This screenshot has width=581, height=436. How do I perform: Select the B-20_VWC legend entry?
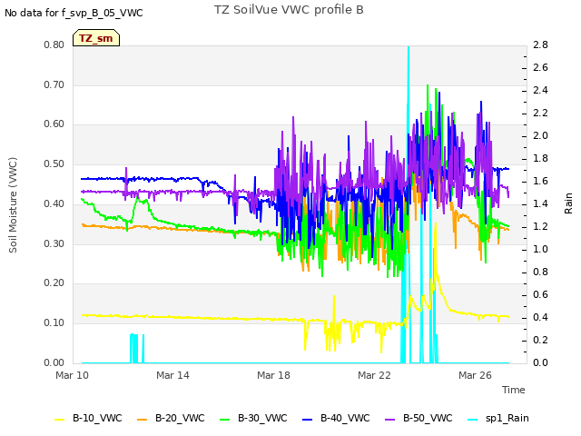171,418
